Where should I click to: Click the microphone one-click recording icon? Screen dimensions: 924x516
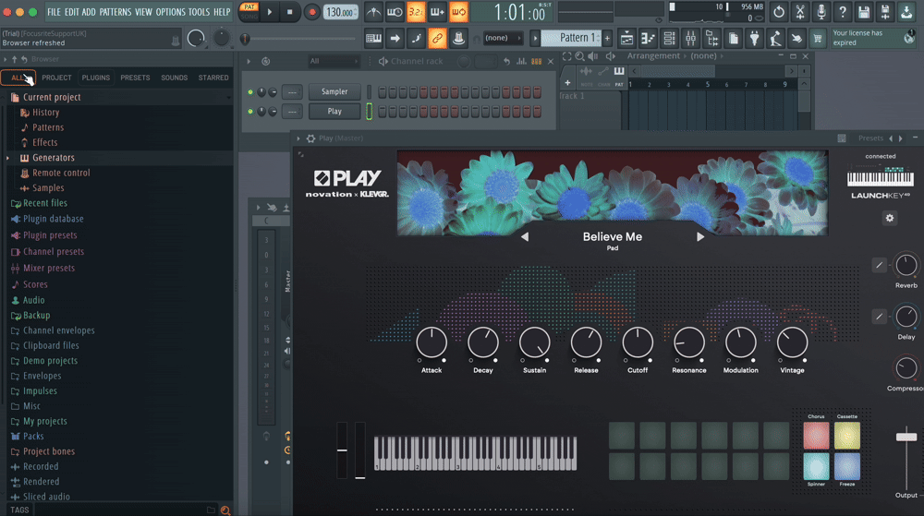tap(821, 12)
